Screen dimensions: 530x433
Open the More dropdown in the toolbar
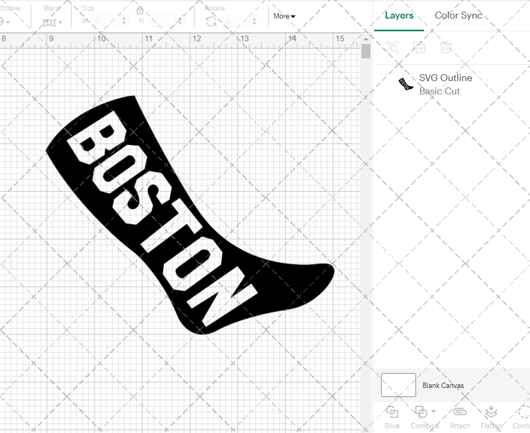point(284,16)
